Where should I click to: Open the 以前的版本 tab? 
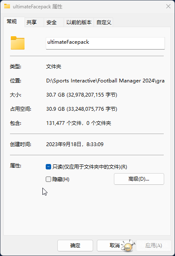pos(79,22)
